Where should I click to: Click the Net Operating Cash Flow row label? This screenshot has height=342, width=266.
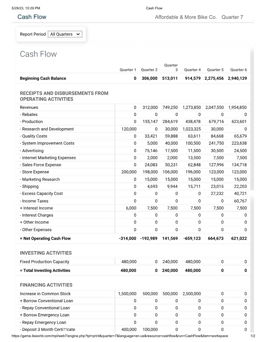[x=45, y=238]
